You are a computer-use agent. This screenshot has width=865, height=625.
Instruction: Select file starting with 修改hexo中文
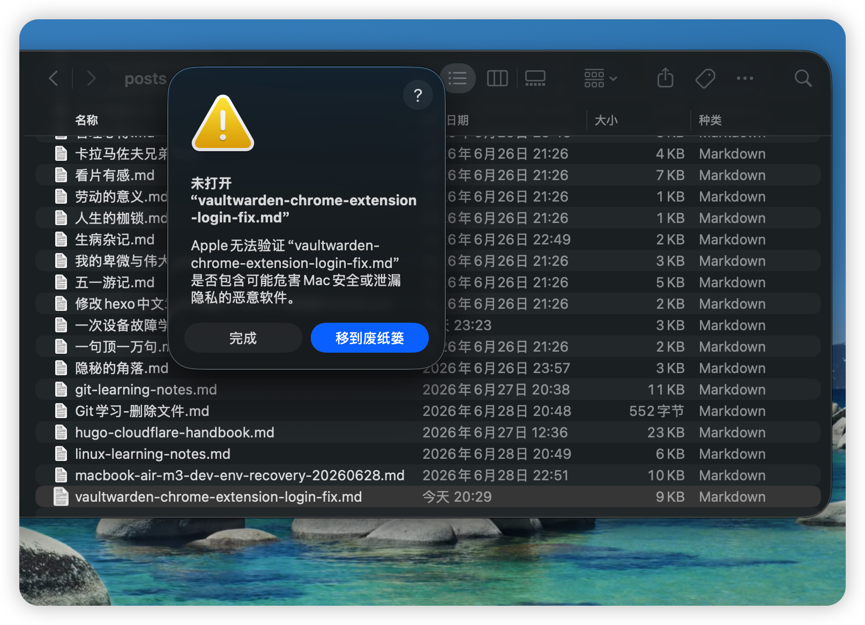pos(121,304)
